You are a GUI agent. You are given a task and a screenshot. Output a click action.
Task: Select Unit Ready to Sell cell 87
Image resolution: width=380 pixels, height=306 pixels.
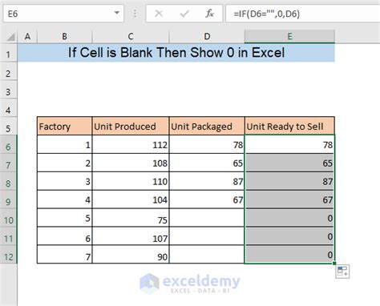289,181
